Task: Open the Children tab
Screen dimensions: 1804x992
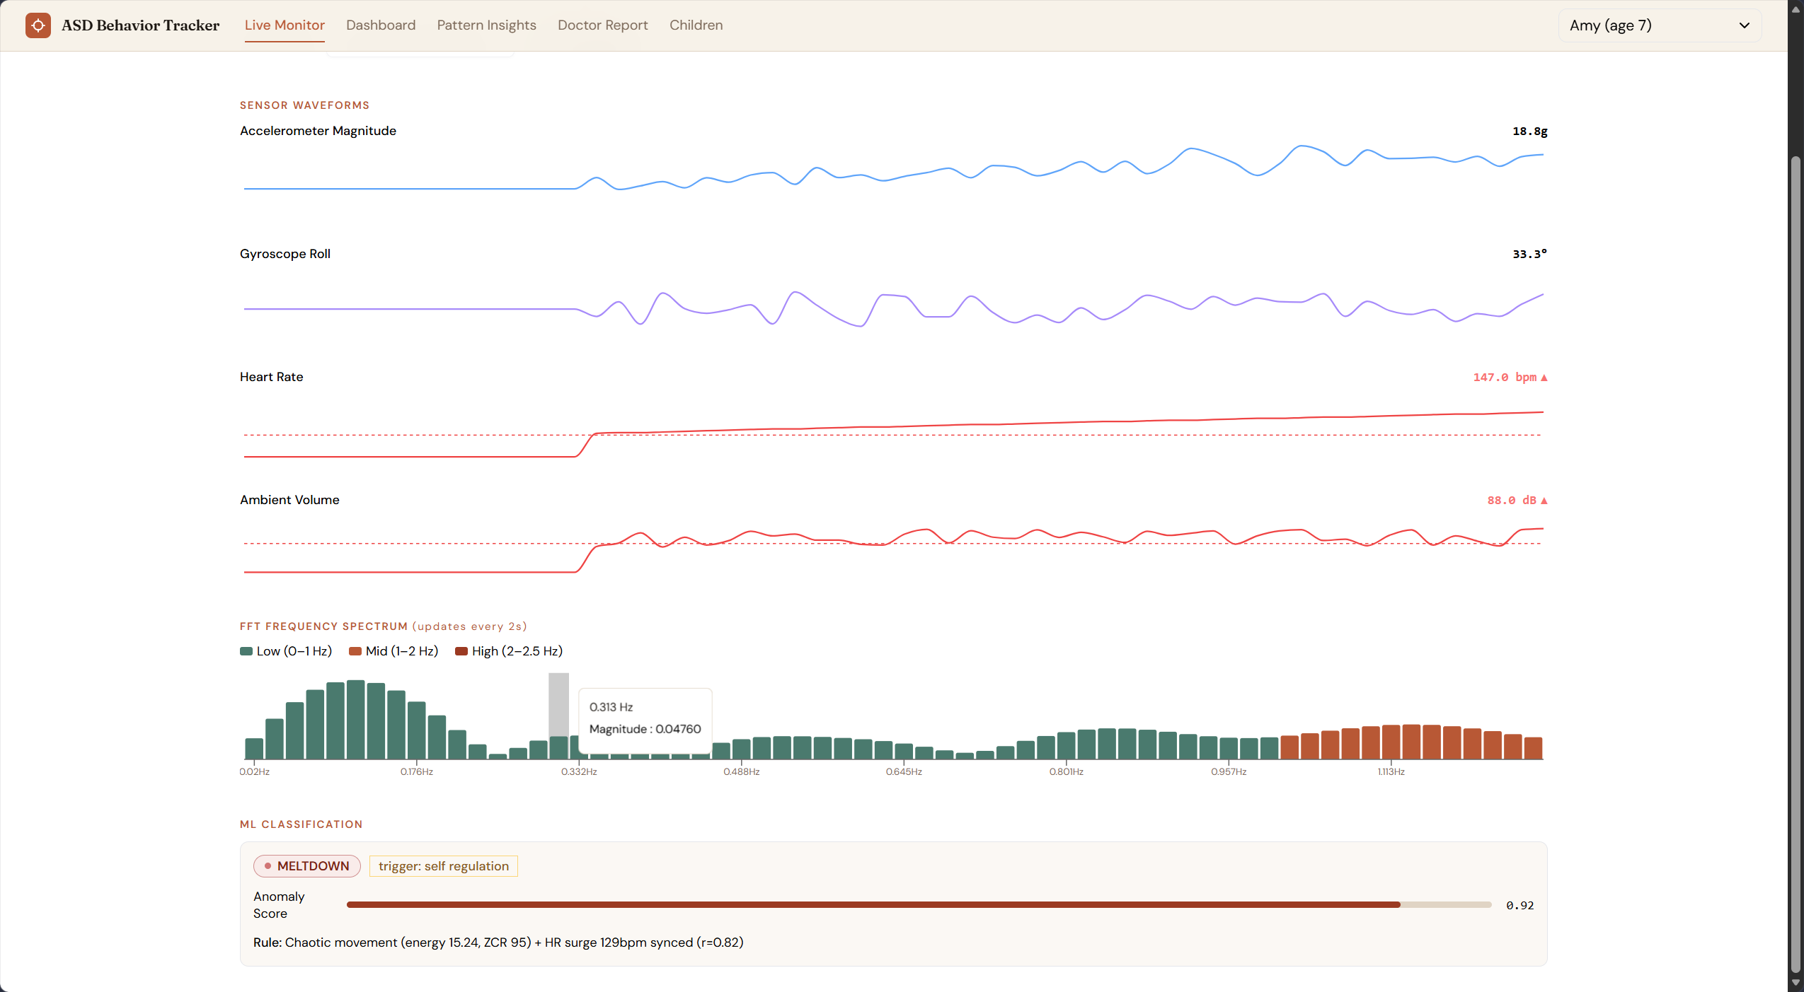Action: (696, 25)
